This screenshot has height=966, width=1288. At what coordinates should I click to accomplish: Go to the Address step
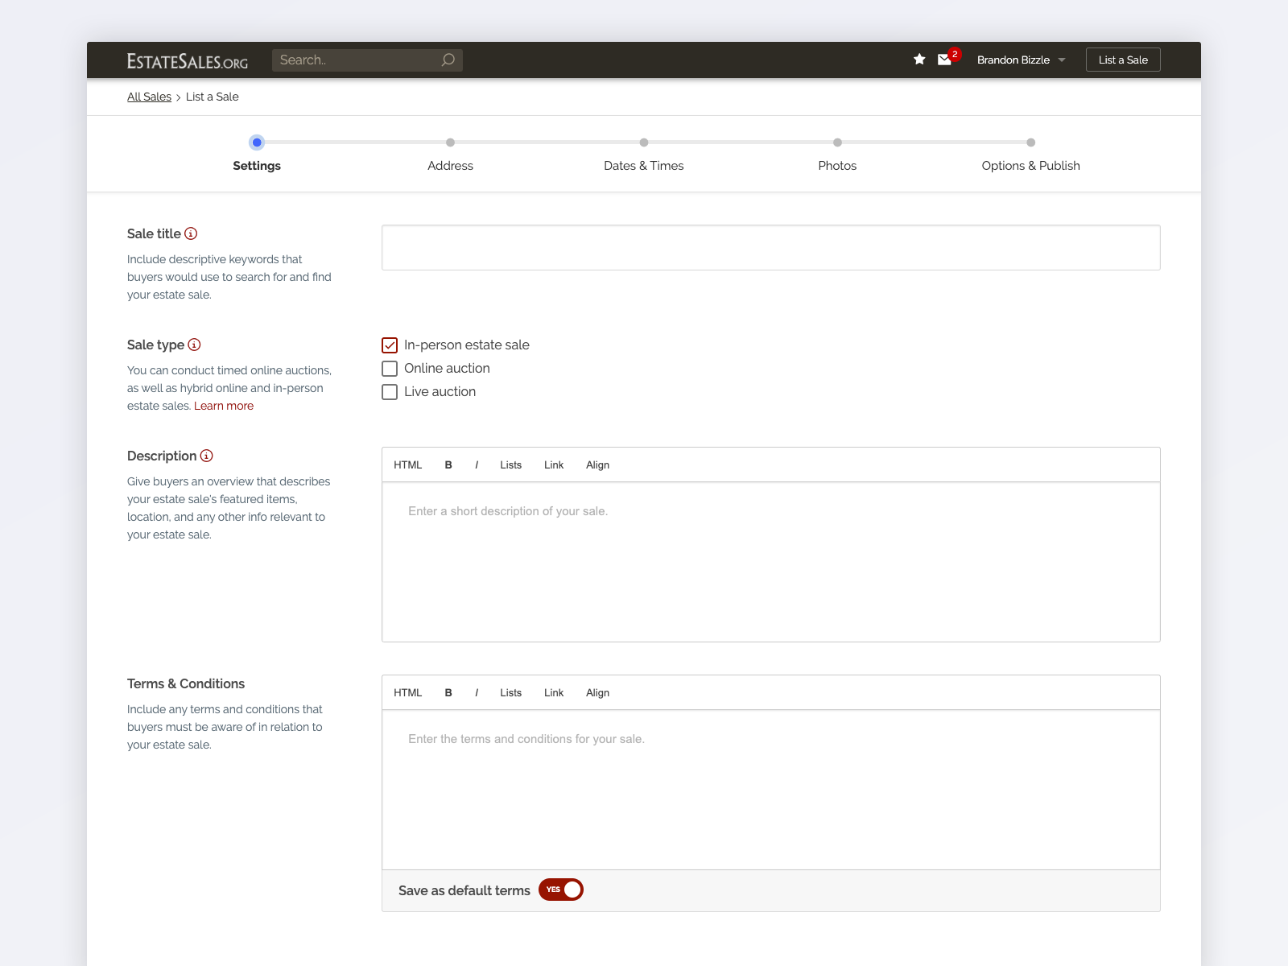click(450, 165)
